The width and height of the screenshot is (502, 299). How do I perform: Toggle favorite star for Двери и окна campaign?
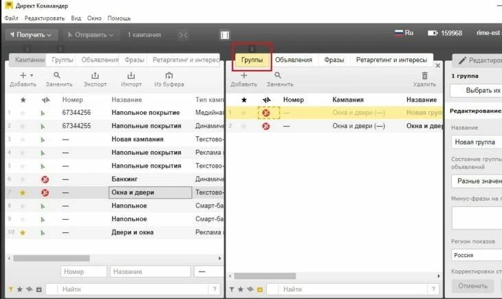click(23, 233)
